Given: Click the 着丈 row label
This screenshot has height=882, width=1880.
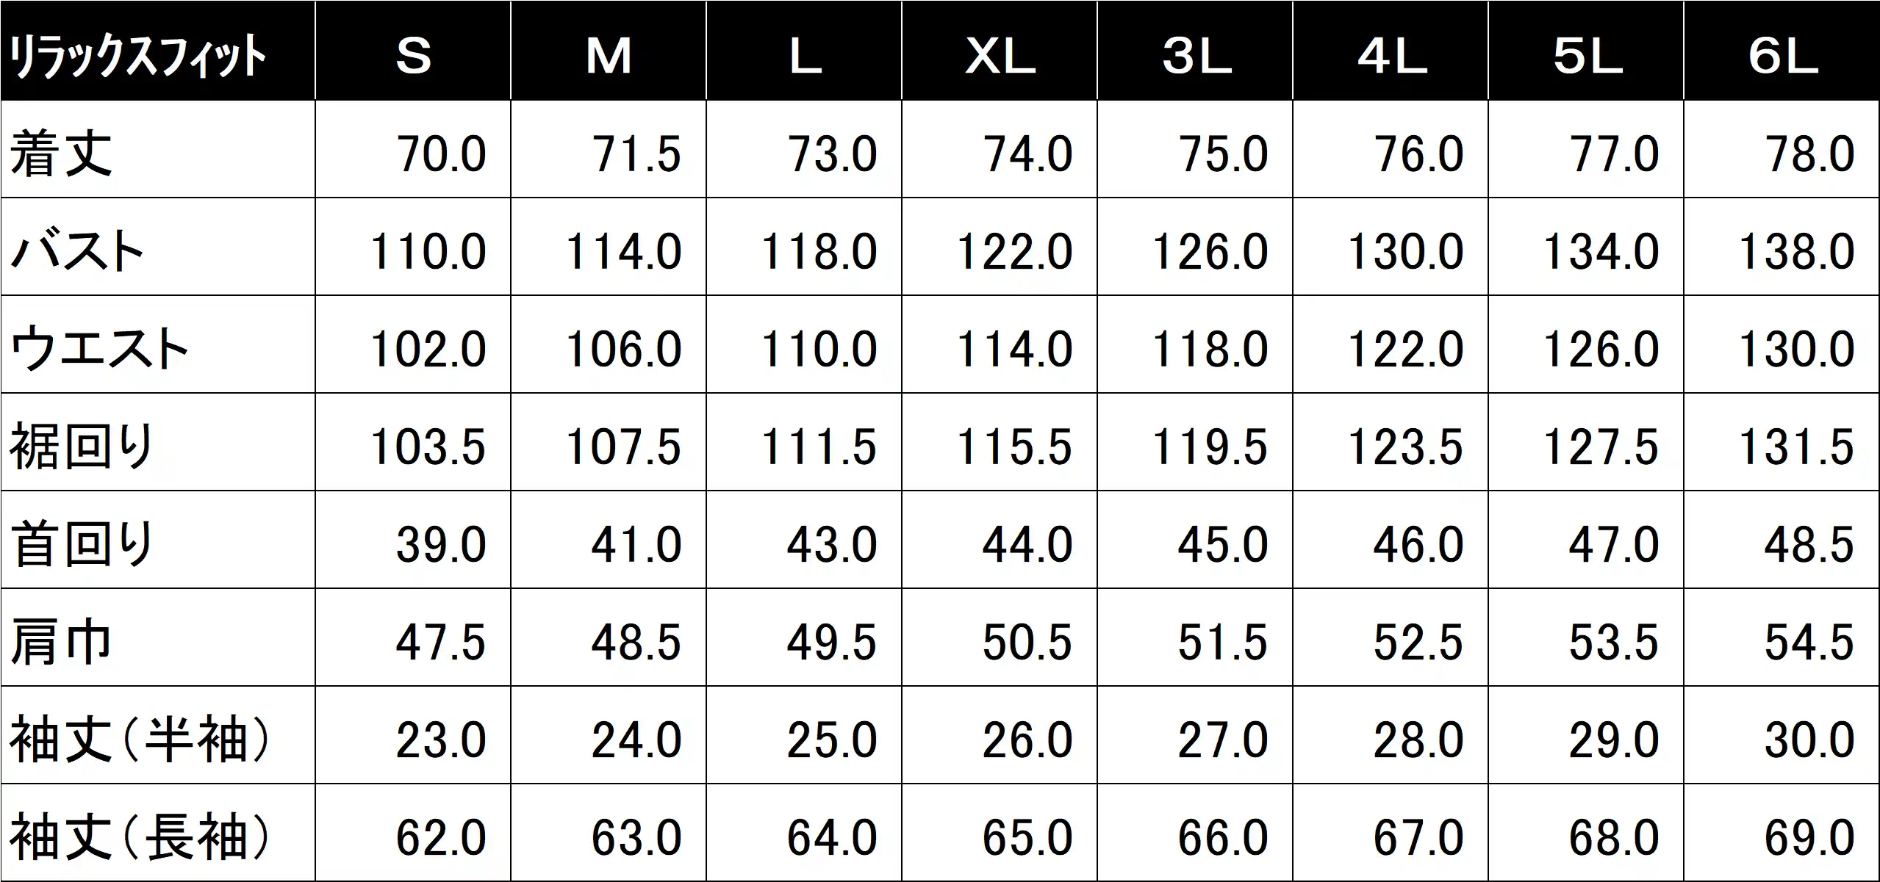Looking at the screenshot, I should pyautogui.click(x=158, y=149).
